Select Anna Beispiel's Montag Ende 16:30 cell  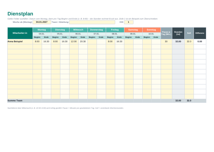pyautogui.click(x=46, y=41)
